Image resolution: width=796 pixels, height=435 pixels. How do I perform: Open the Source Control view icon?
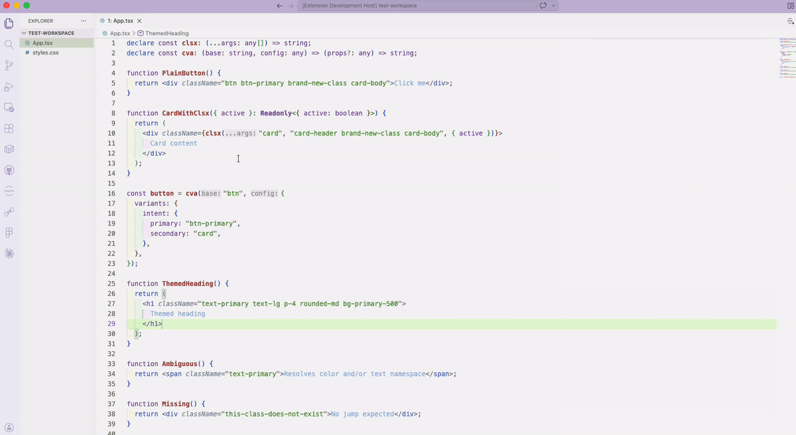(x=9, y=65)
